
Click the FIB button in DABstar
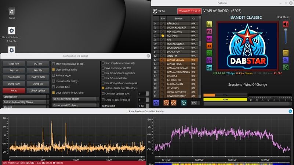coord(209,31)
